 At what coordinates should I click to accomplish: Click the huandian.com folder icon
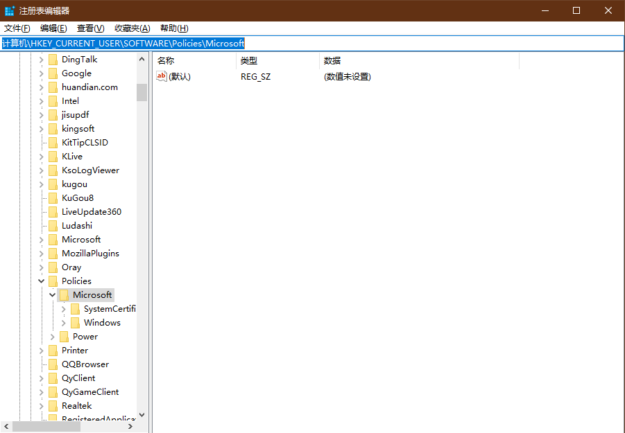point(53,87)
